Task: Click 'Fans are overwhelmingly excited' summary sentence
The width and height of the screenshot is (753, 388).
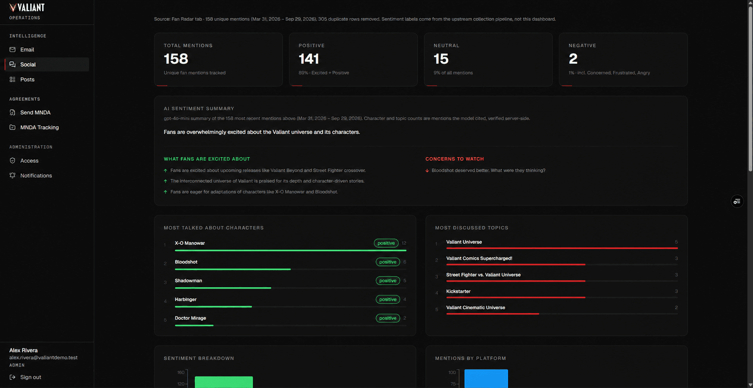Action: (262, 132)
